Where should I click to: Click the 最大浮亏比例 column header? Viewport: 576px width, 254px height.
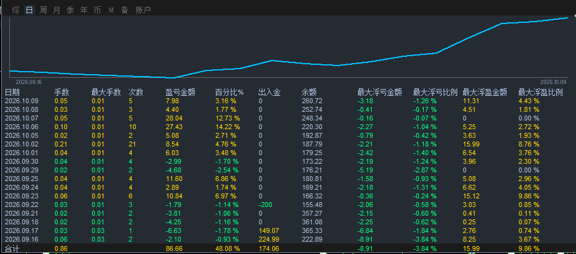click(x=436, y=93)
